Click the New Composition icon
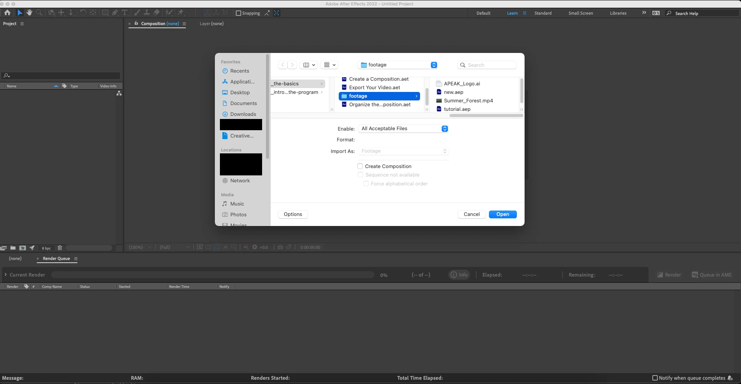Viewport: 741px width, 384px height. pyautogui.click(x=23, y=248)
